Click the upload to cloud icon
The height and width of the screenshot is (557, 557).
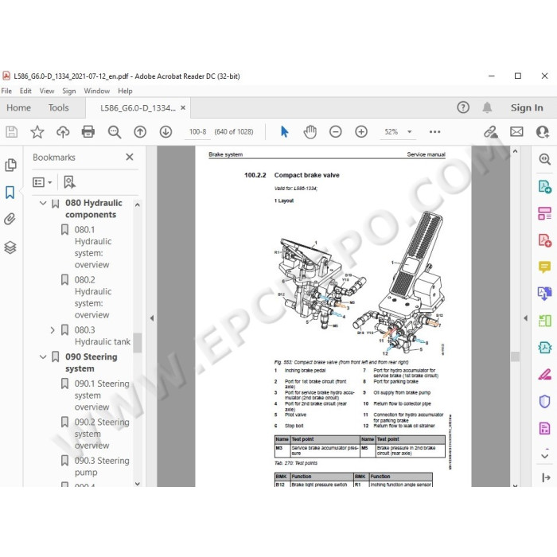(x=63, y=132)
